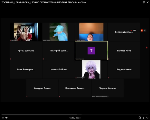Select the Чирков Кирилл participant tile
This screenshot has width=150, height=120.
point(108,88)
